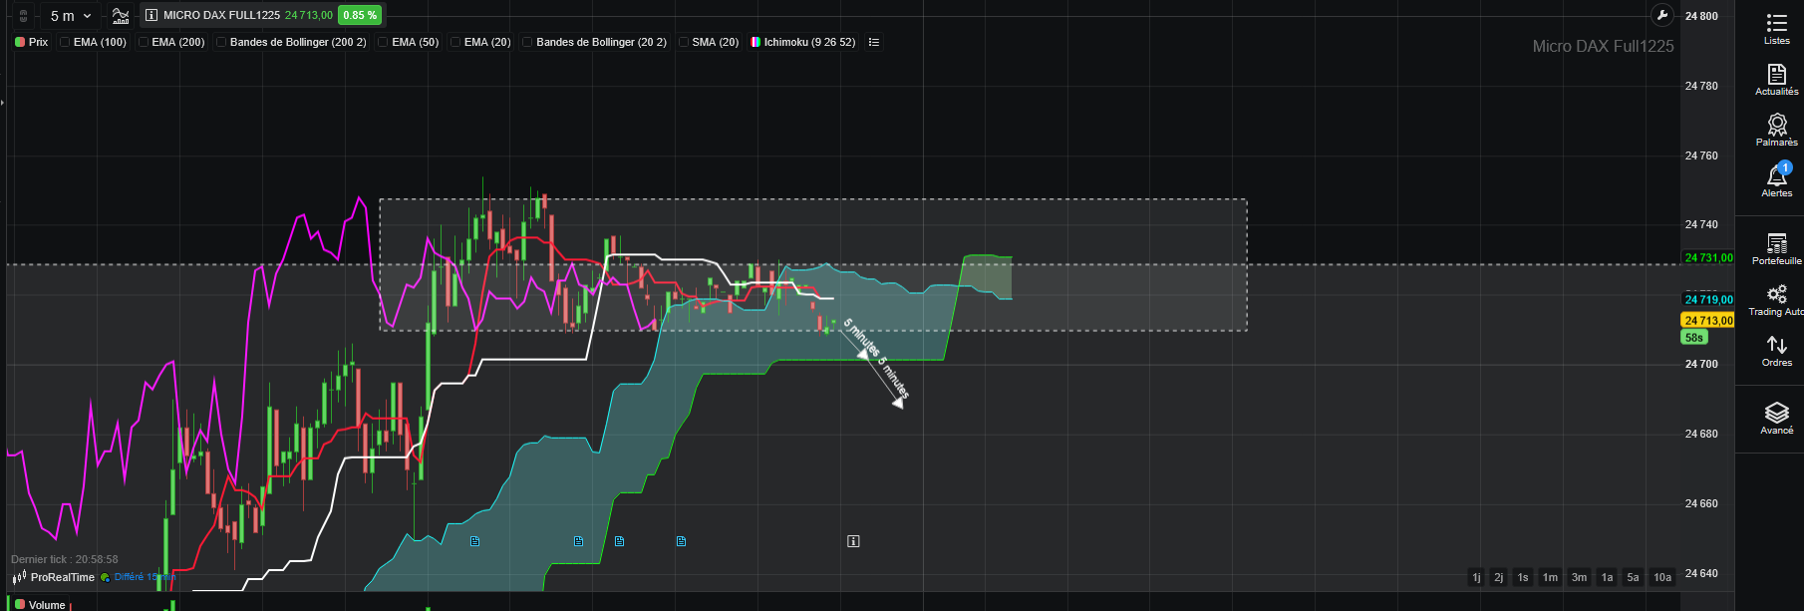Screen dimensions: 1804x611
Task: Open the 5 m timeframe dropdown
Action: pyautogui.click(x=71, y=16)
